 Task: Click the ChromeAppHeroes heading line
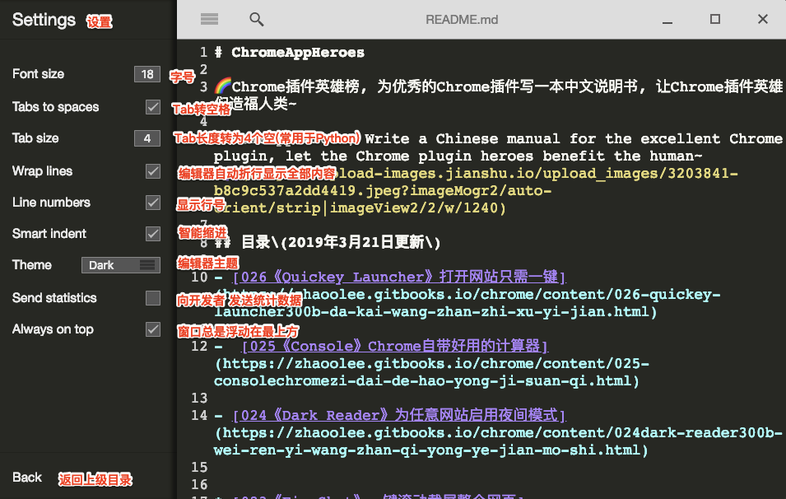(290, 52)
